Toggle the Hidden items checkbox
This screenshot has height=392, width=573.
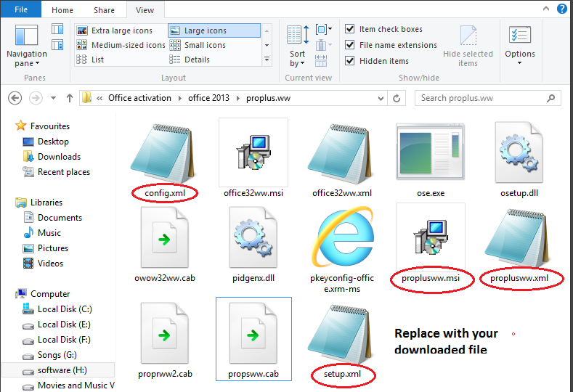(x=350, y=61)
